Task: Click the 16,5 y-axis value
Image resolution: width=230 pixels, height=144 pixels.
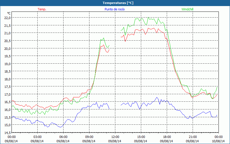Action: pos(8,102)
